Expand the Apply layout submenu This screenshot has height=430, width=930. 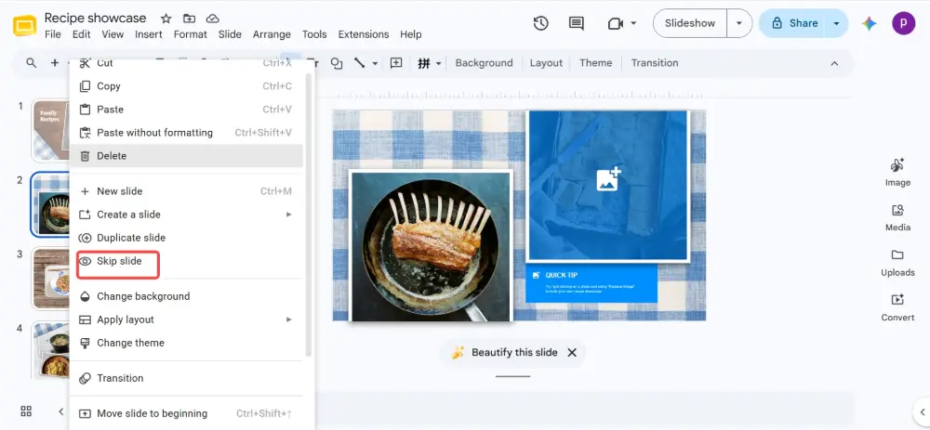click(x=289, y=319)
